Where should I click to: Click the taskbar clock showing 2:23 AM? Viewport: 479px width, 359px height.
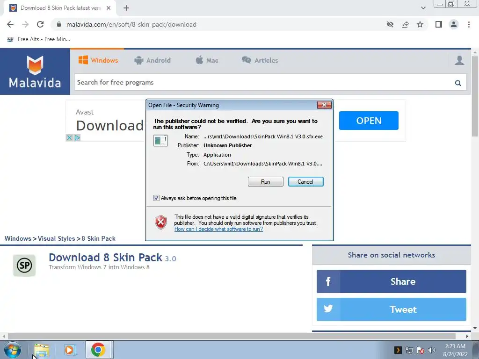click(x=455, y=350)
